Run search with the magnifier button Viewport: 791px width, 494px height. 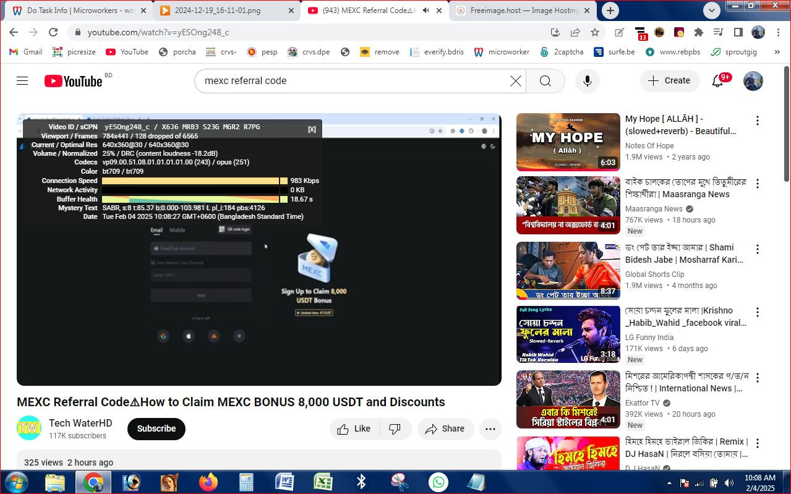[x=545, y=81]
